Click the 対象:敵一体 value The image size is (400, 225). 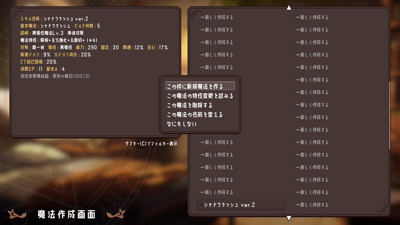tap(32, 47)
